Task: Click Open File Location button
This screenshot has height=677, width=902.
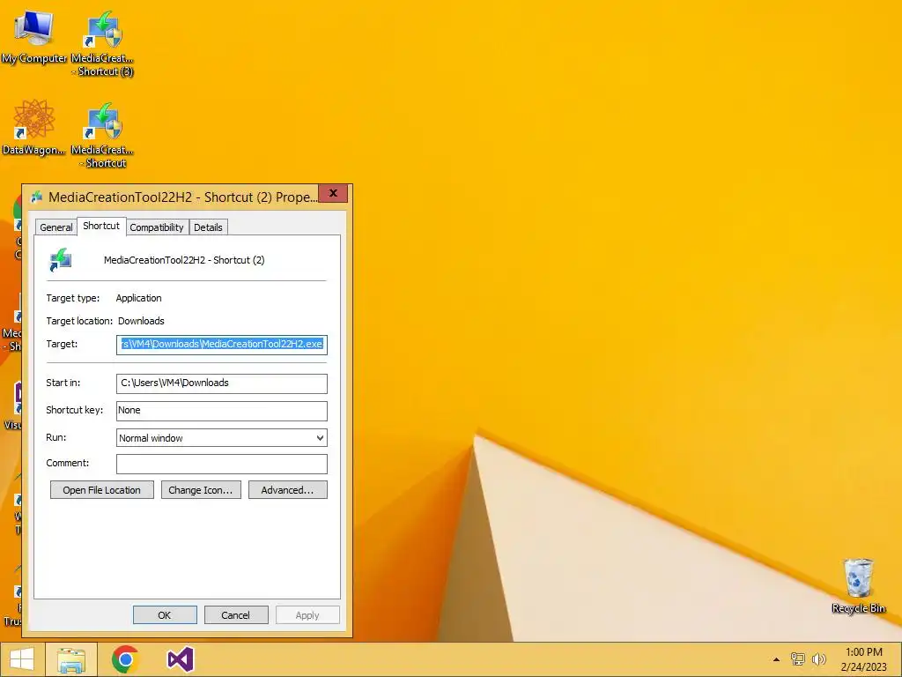Action: [102, 490]
